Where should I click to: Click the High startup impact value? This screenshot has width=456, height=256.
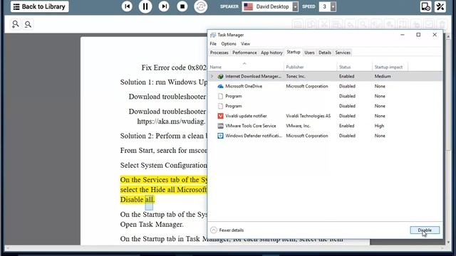pyautogui.click(x=379, y=126)
